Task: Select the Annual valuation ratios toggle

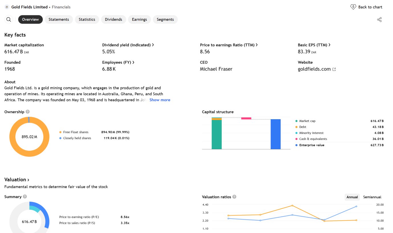Action: pyautogui.click(x=352, y=197)
